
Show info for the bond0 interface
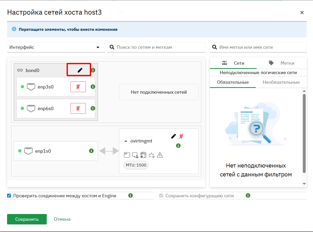coord(93,70)
